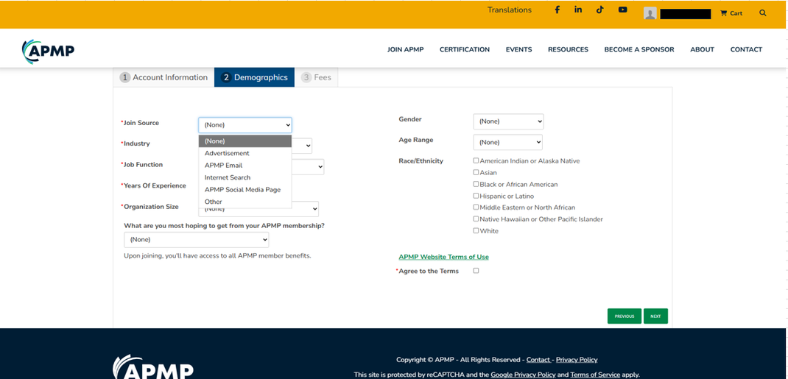Expand the Gender dropdown
Screen dimensions: 788x379
pos(508,121)
